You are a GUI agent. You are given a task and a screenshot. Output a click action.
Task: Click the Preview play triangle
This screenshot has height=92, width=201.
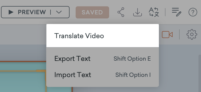[x=11, y=12]
